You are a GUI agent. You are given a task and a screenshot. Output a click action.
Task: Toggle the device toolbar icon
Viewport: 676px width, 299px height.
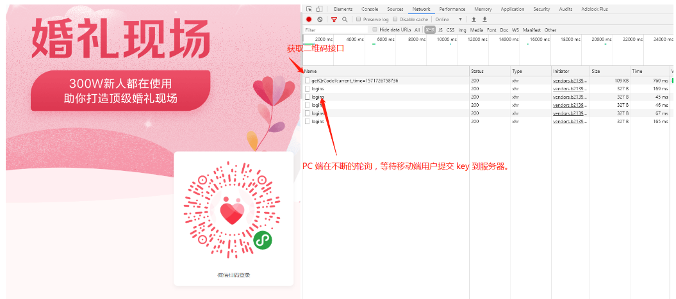tap(319, 9)
